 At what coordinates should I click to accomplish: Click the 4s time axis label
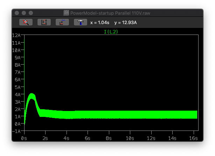(x=67, y=139)
